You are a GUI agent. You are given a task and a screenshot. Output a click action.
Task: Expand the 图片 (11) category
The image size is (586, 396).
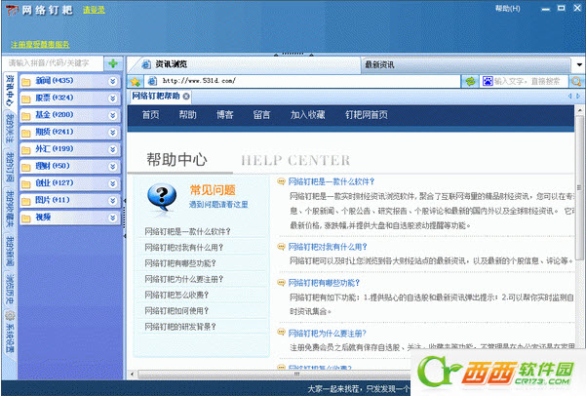112,200
